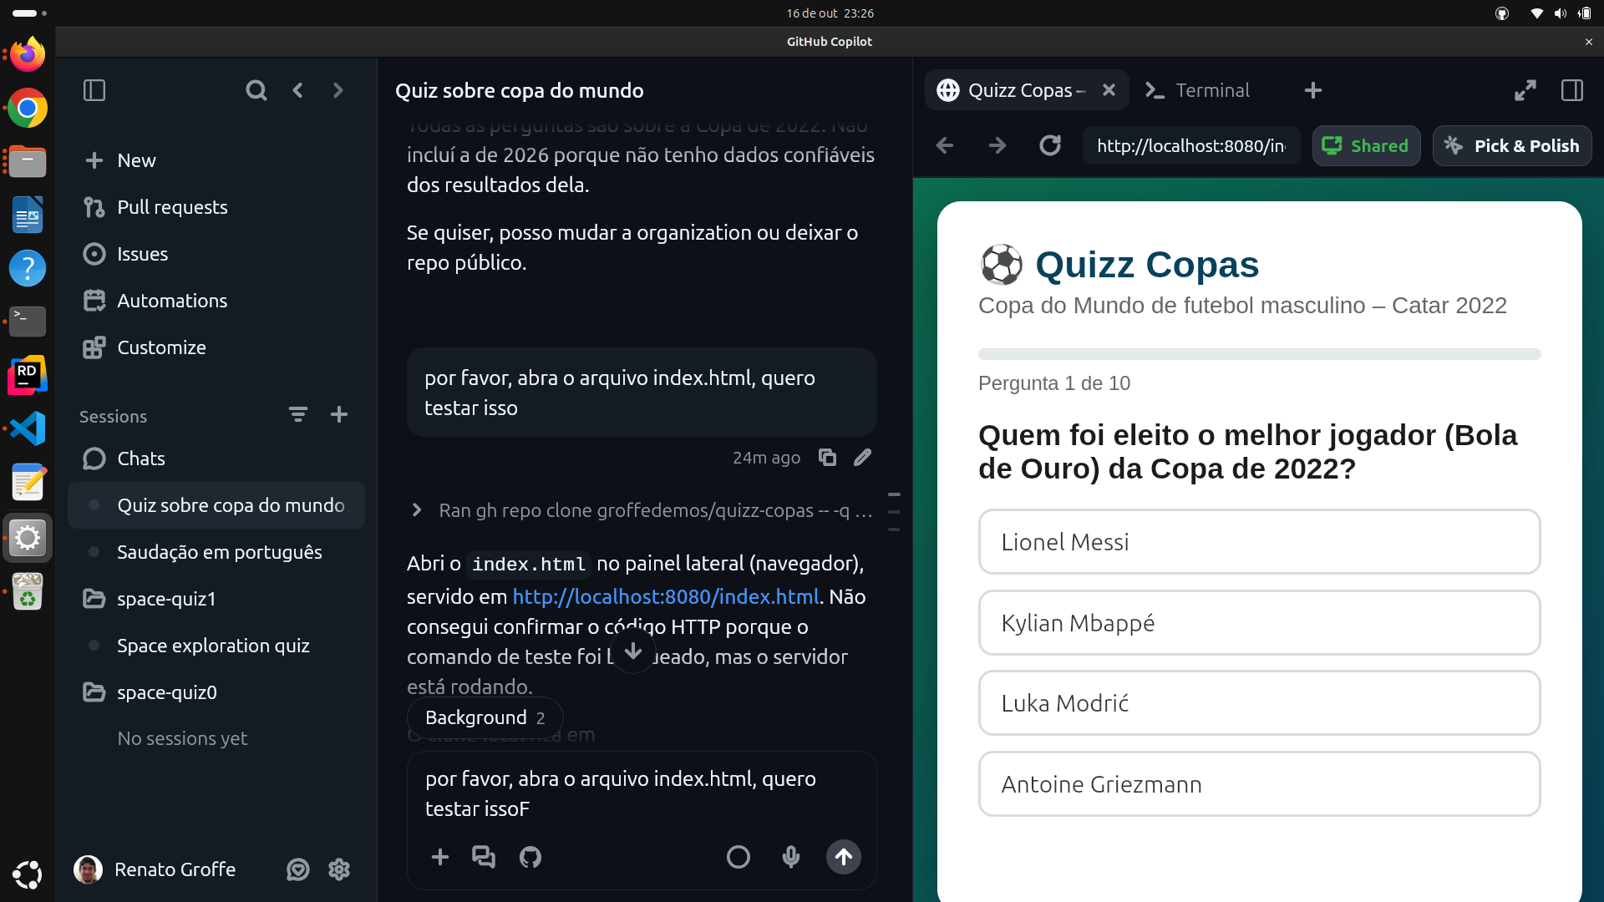
Task: Open the search magnifier icon
Action: 256,90
